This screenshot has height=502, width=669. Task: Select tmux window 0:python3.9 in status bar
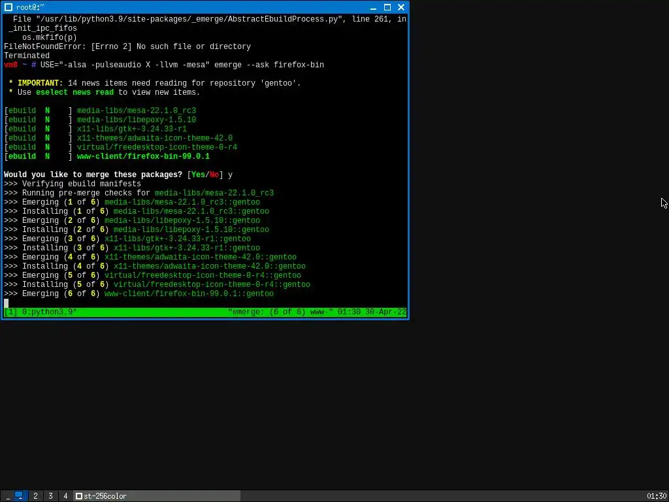(x=49, y=312)
